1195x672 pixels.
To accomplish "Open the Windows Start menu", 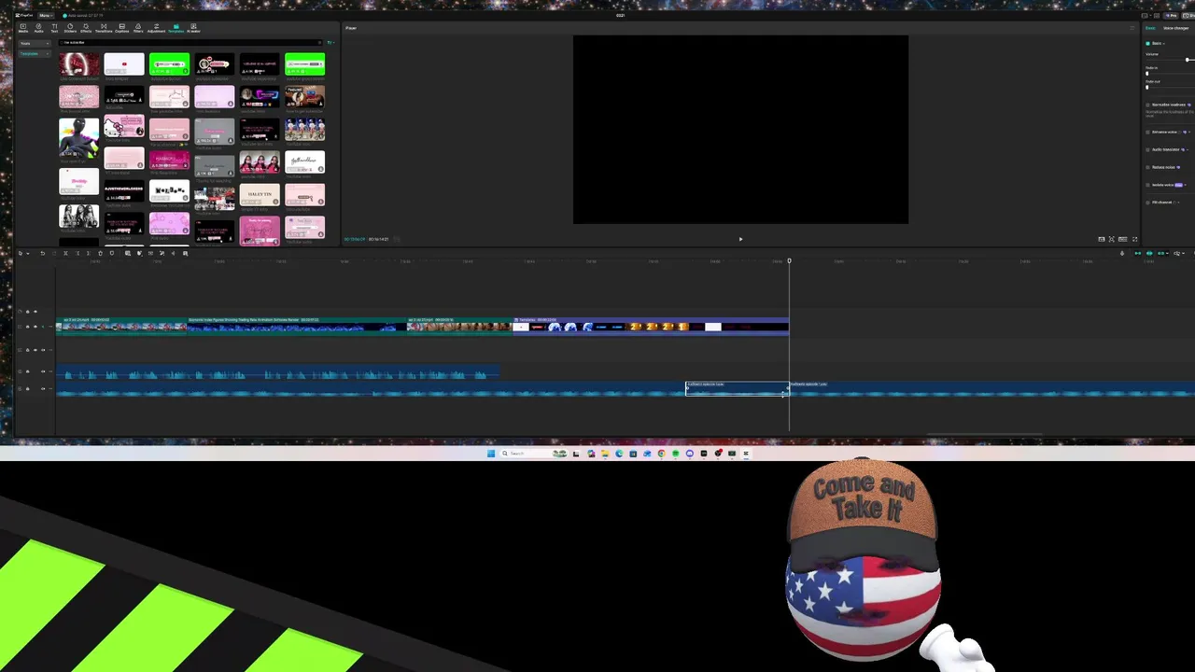I will pyautogui.click(x=491, y=454).
